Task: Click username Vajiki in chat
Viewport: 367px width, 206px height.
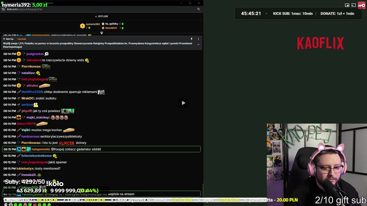Action: click(x=26, y=130)
